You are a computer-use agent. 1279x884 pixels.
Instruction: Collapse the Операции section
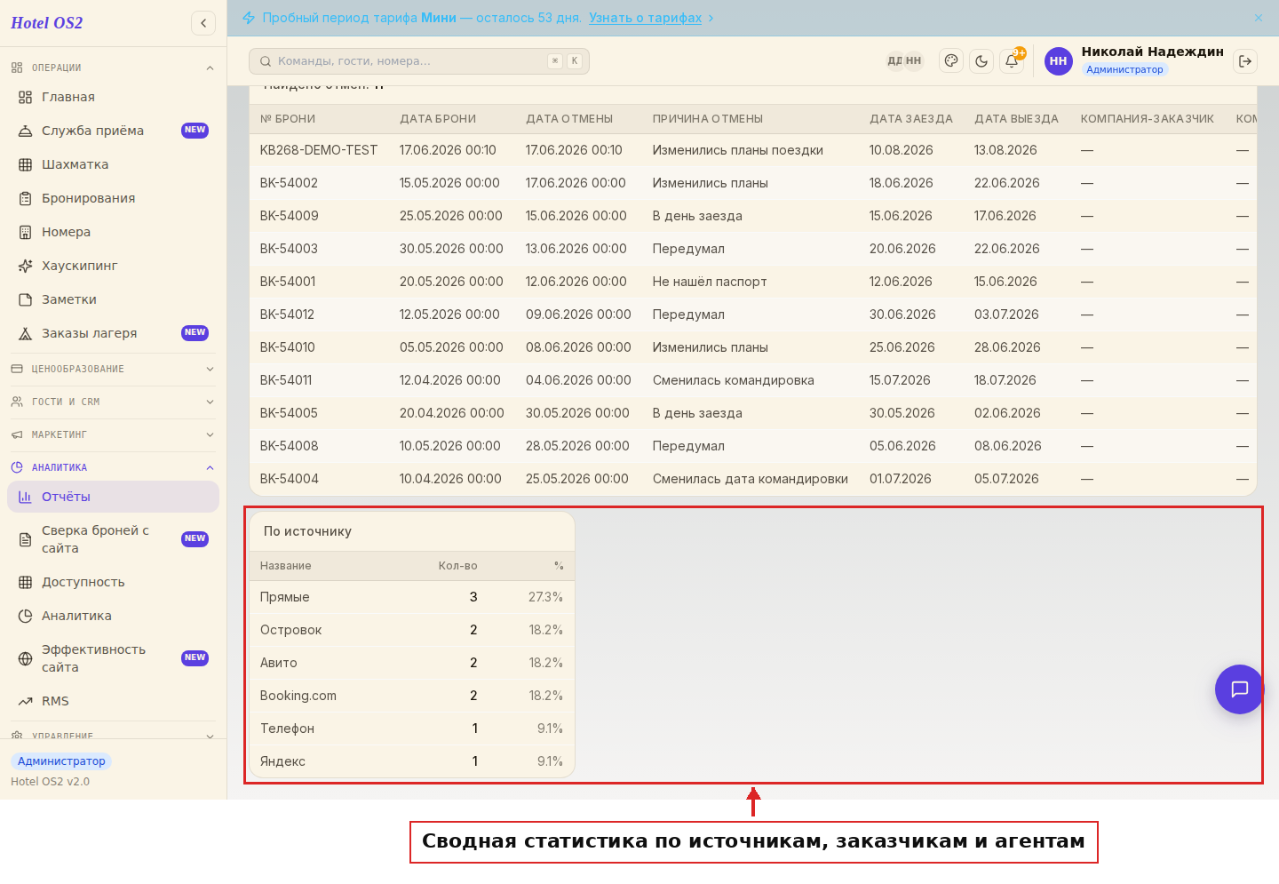coord(113,68)
